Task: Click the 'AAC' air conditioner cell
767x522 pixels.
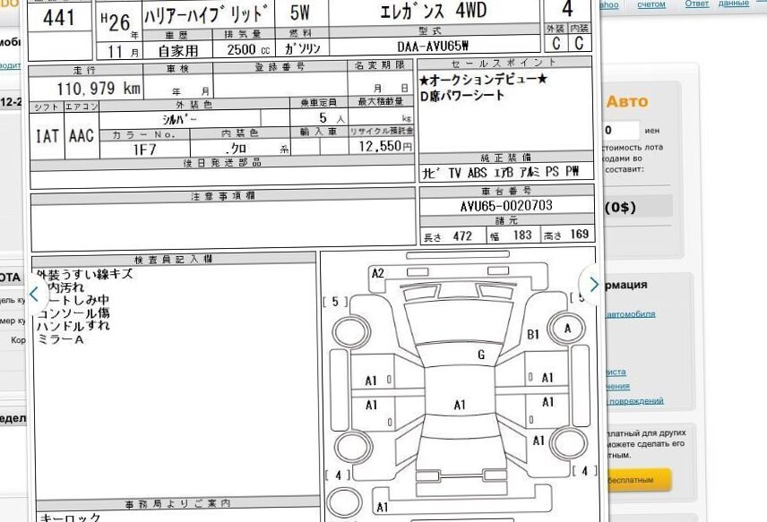Action: tap(82, 136)
